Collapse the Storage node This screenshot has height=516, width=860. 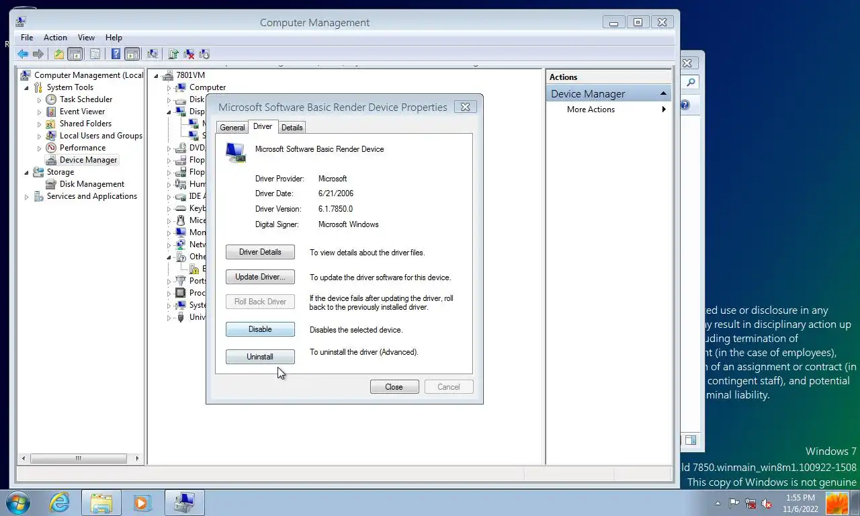point(27,172)
